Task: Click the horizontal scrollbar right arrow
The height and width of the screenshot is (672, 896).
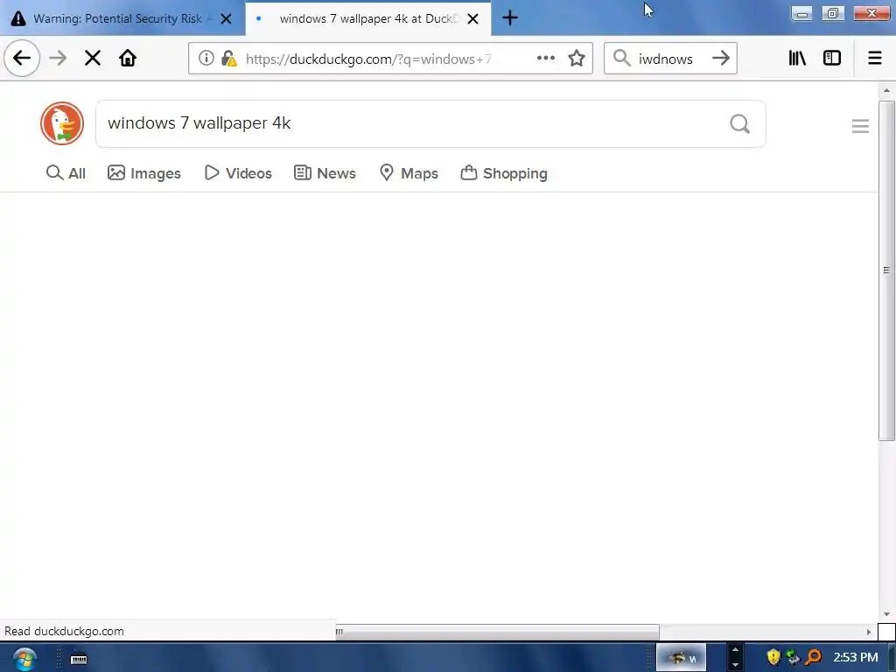Action: coord(869,632)
